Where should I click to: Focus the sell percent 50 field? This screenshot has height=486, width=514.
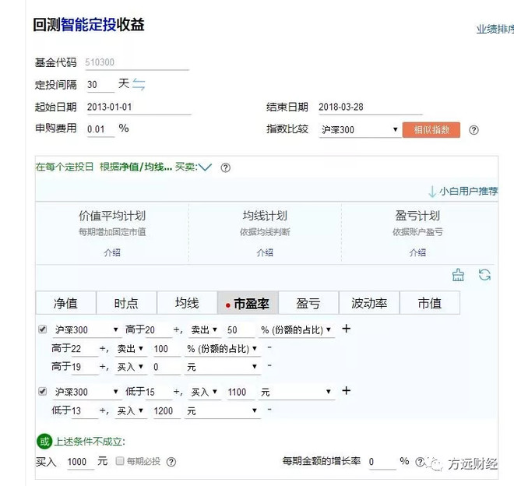240,330
